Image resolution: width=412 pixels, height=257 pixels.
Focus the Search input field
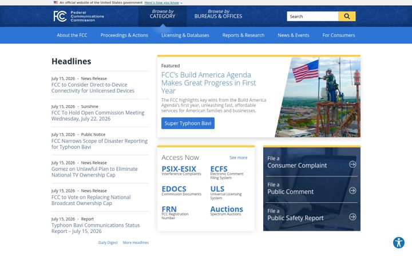click(x=312, y=16)
